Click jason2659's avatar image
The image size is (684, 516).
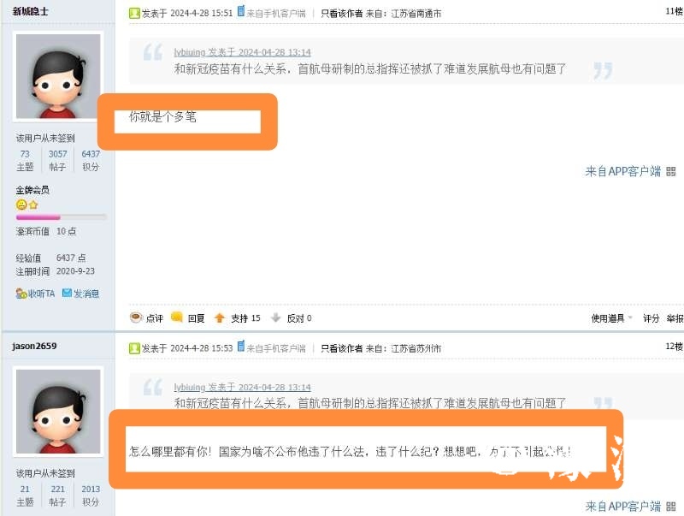coord(58,412)
